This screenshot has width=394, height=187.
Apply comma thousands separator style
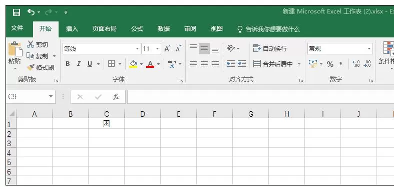[341, 64]
